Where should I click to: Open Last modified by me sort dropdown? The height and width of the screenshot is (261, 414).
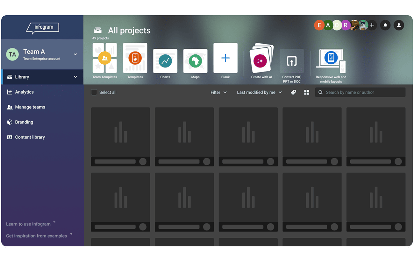259,92
